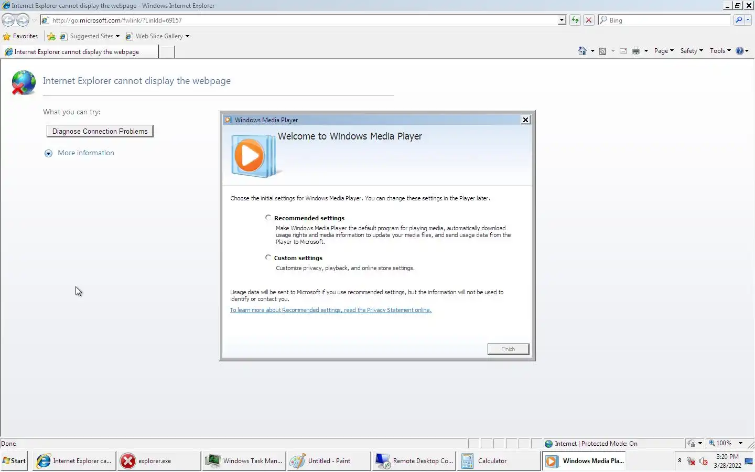Screen dimensions: 755x472
Task: Go back with the browser Back arrow
Action: [x=8, y=20]
